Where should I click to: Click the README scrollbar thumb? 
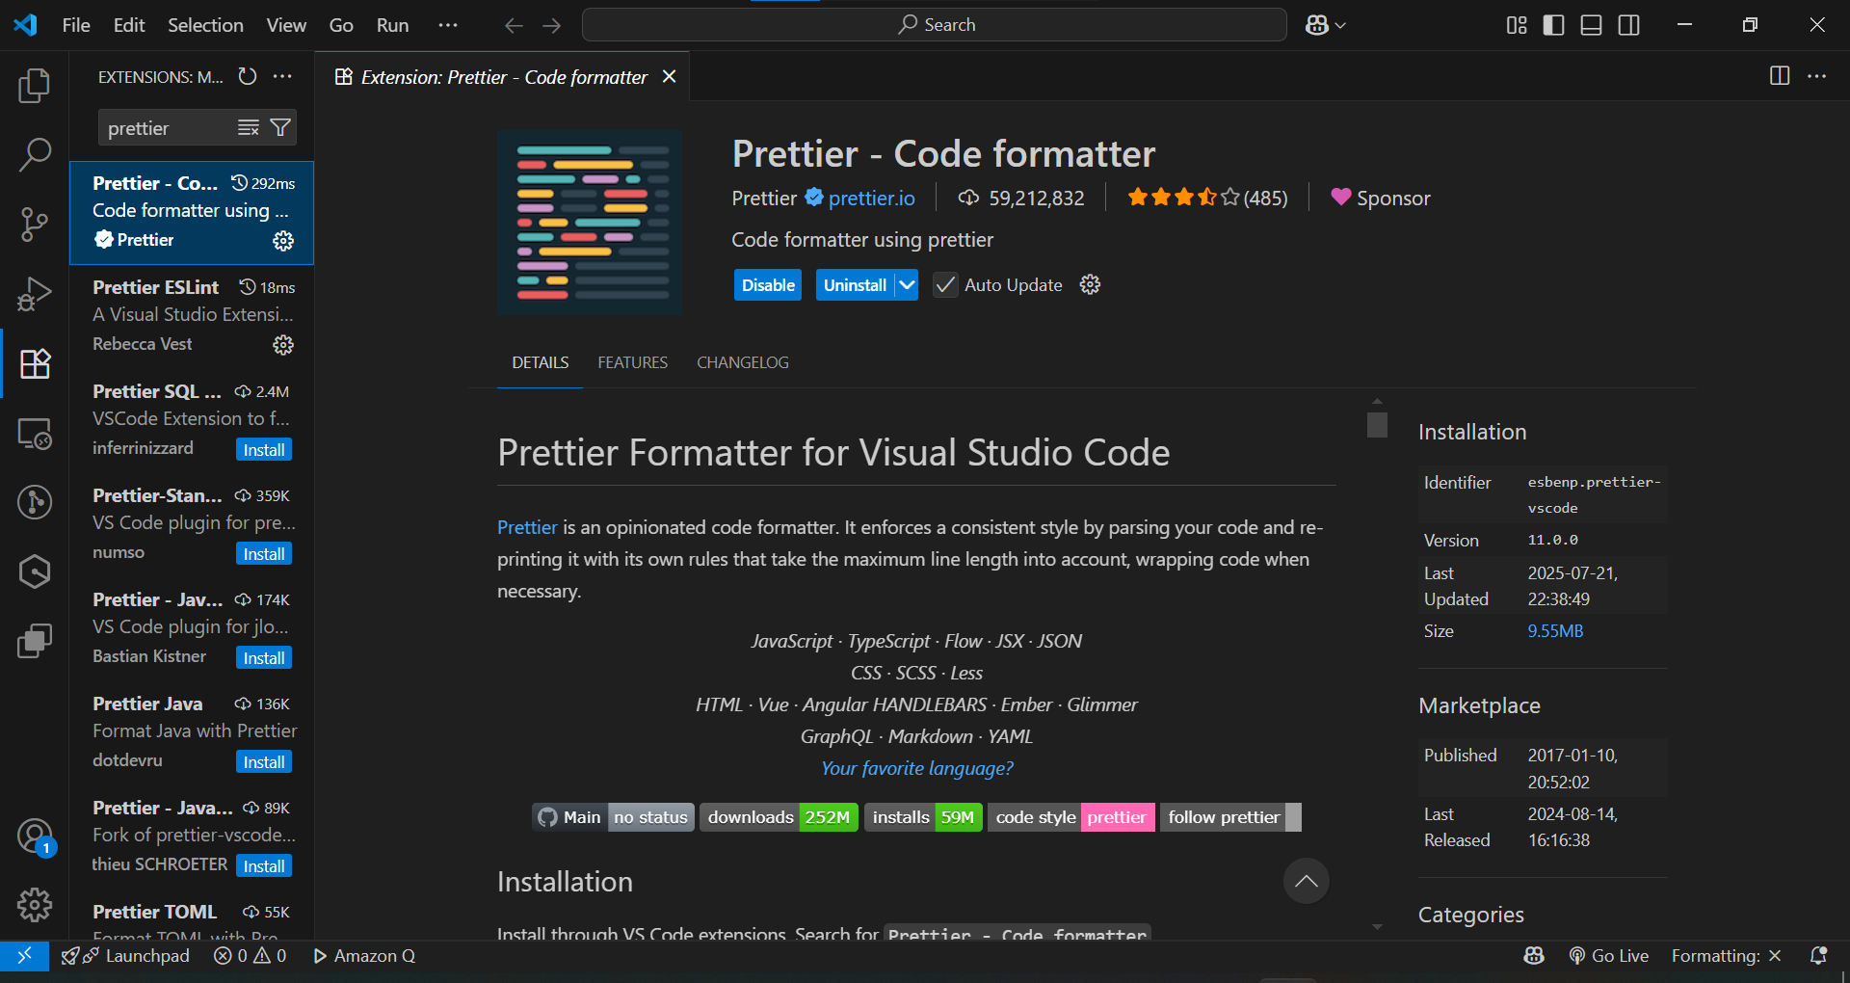pyautogui.click(x=1377, y=425)
